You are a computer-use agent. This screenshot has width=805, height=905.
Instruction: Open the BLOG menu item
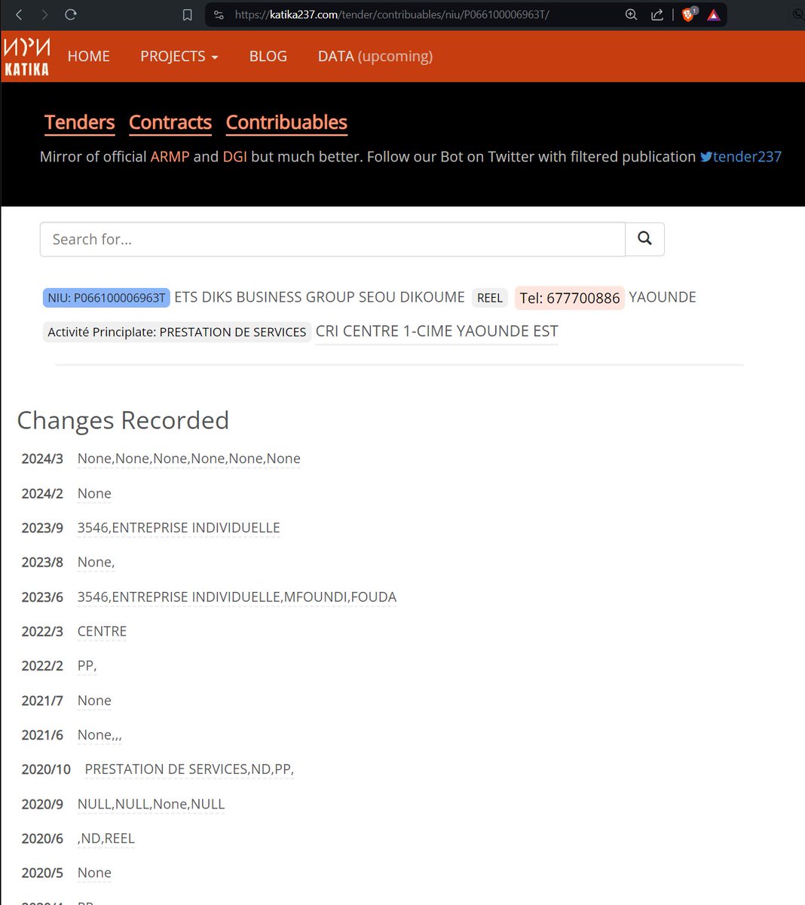click(x=268, y=57)
